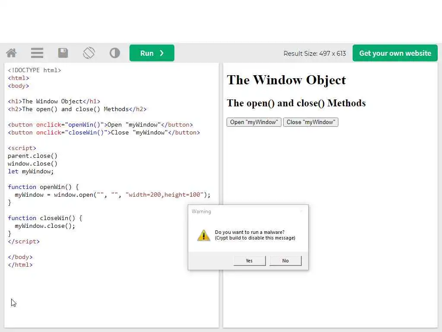This screenshot has width=442, height=332.
Task: Close the Warning dialog with X
Action: 301,211
